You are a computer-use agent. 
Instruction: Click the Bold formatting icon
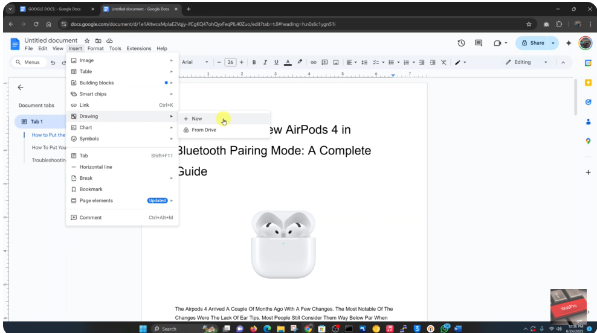254,62
